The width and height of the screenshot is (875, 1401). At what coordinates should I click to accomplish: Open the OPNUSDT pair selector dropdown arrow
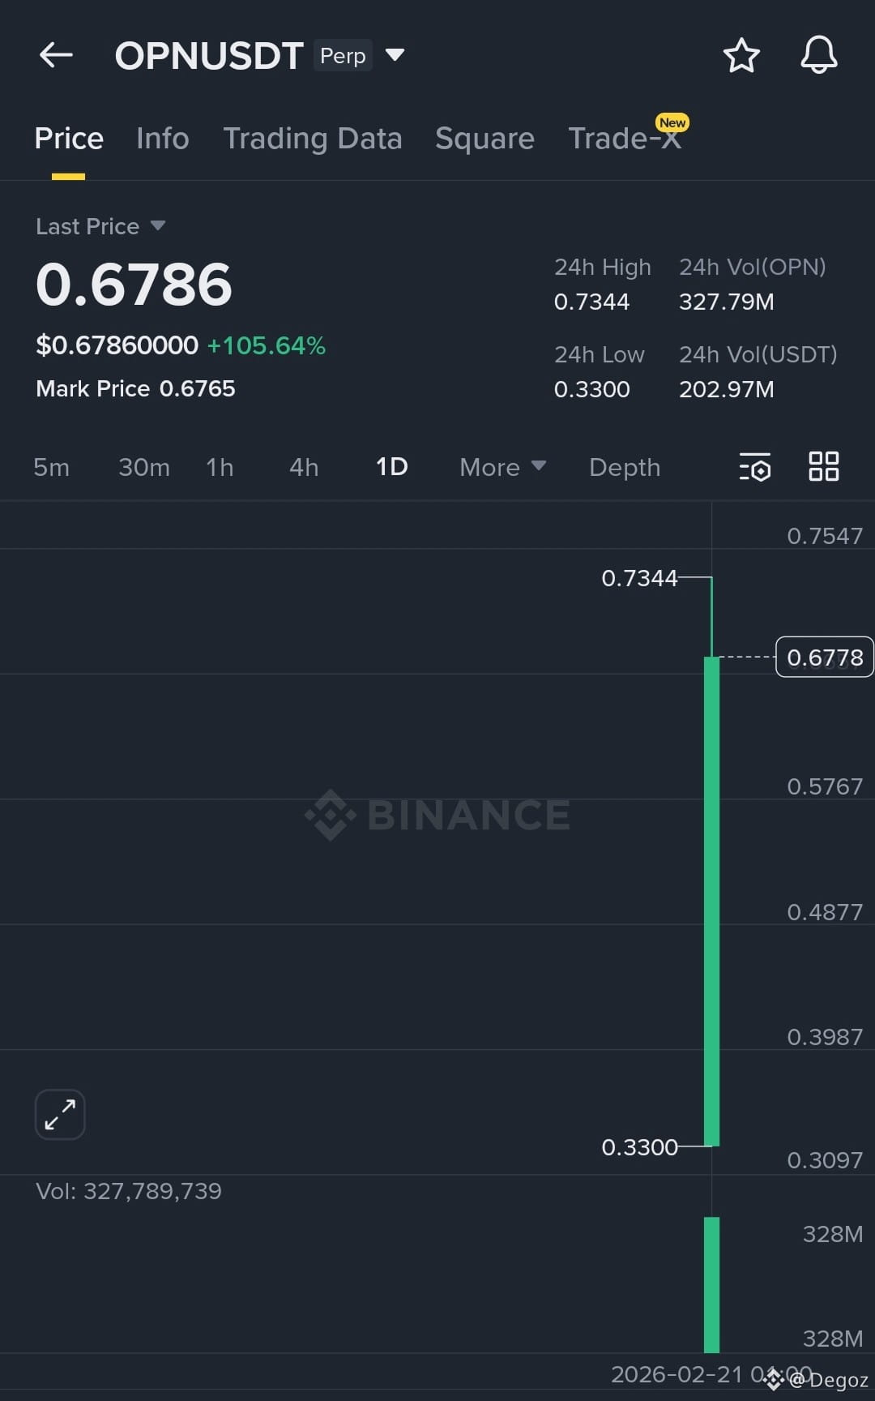395,55
